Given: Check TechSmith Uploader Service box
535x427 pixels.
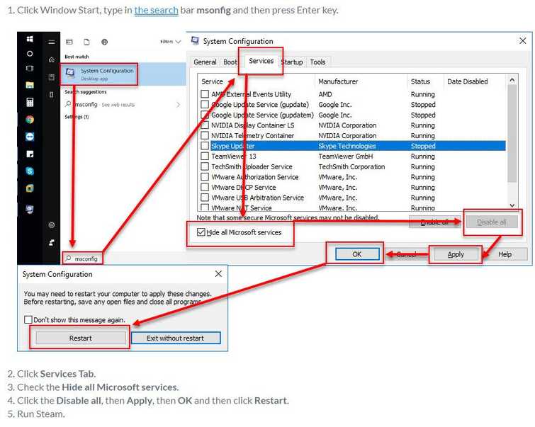Looking at the screenshot, I should (x=205, y=166).
